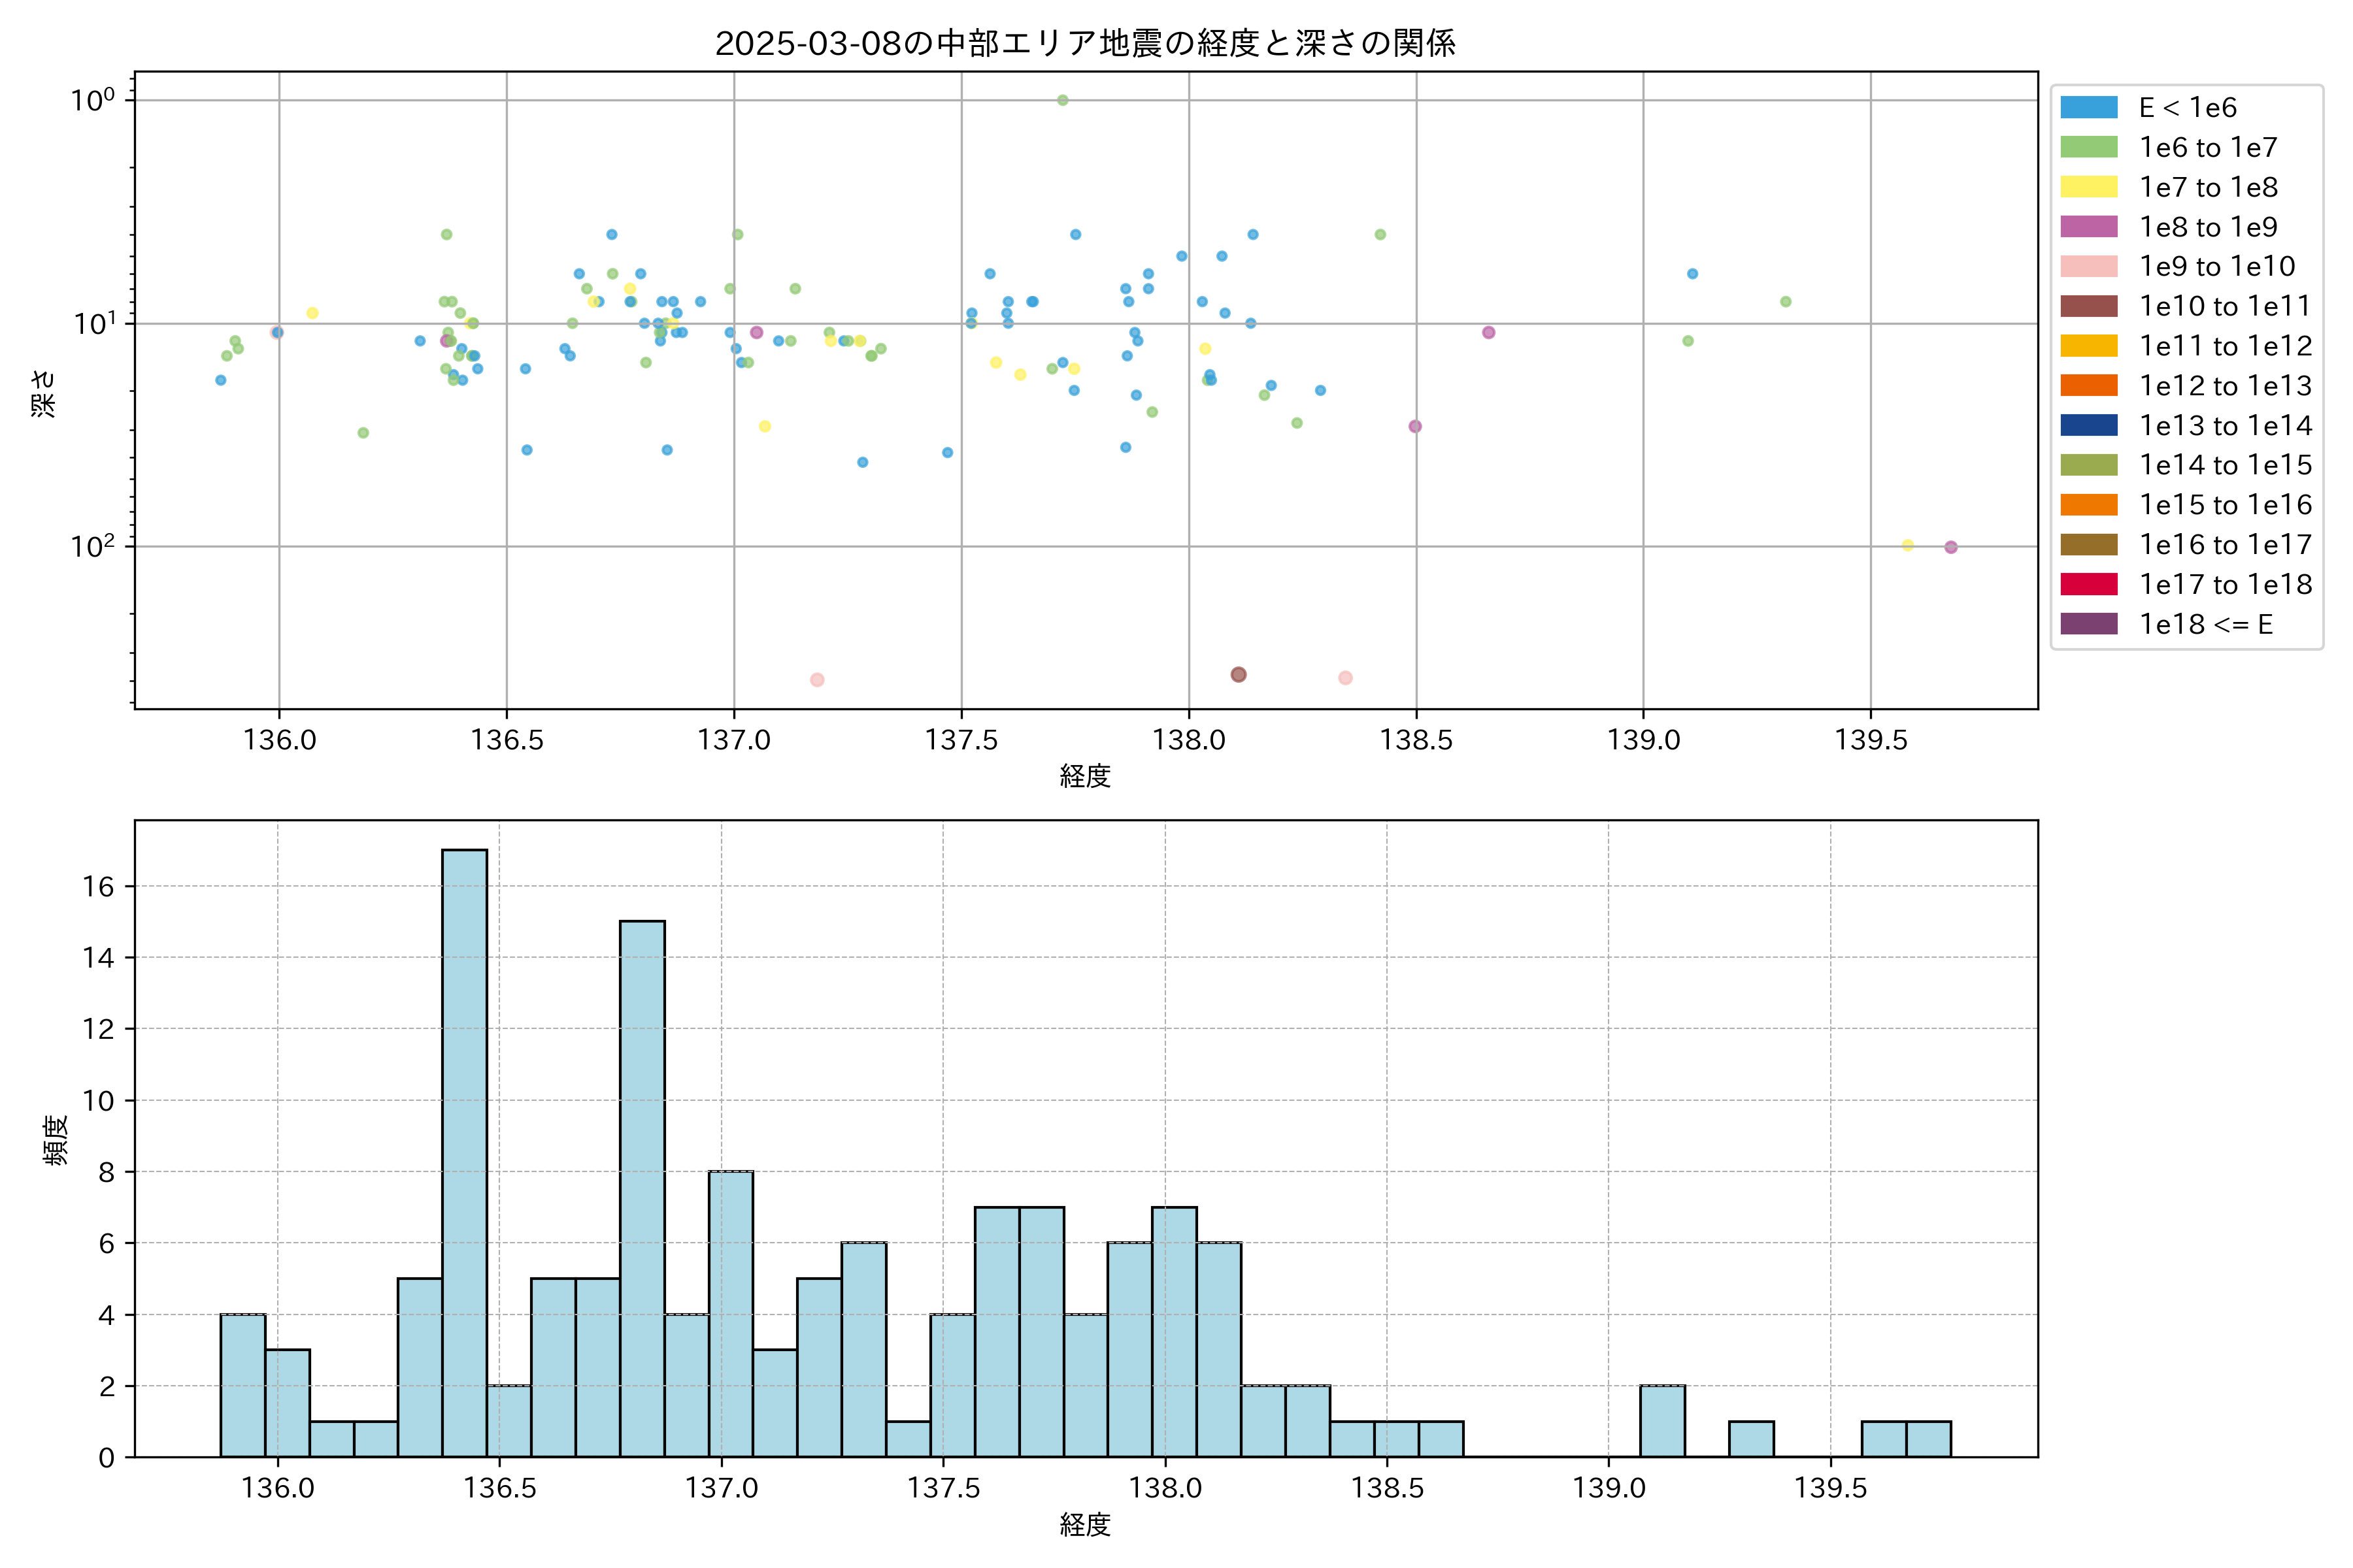2353x1568 pixels.
Task: Click the pink '1e9 to 1e10' legend swatch
Action: tap(2088, 266)
